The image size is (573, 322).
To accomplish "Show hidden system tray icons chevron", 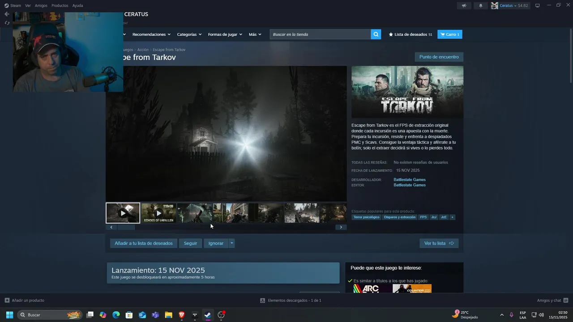I will click(x=501, y=315).
